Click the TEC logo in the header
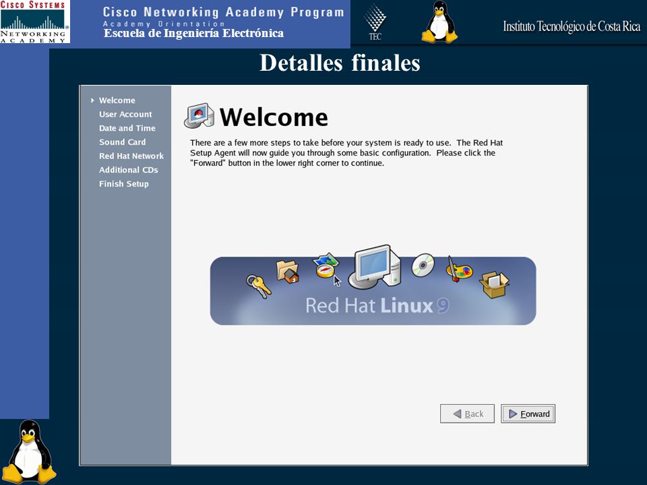 click(375, 22)
